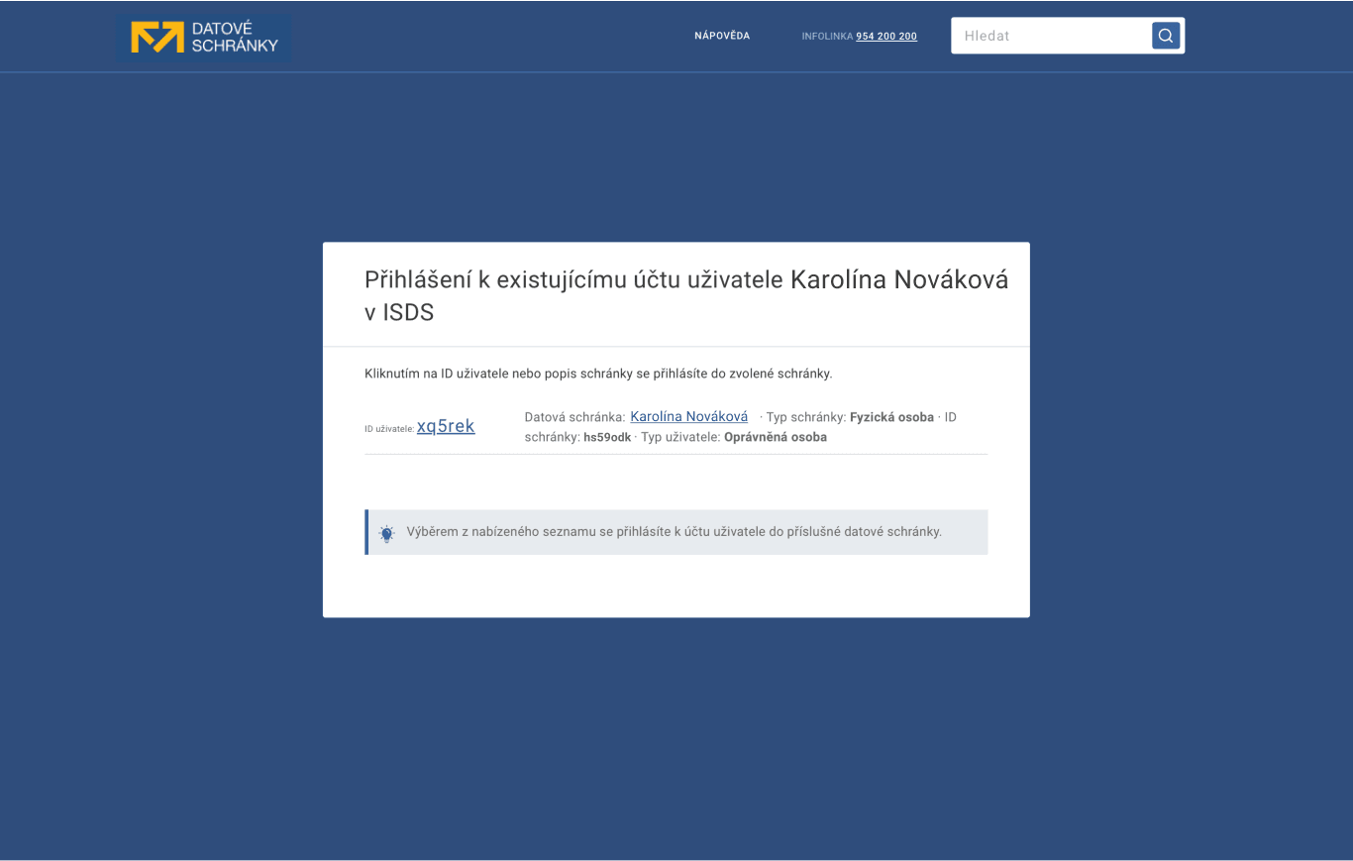Click the 'Výběrem z nabízeného seznamu' hint text
The image size is (1353, 861).
(674, 532)
